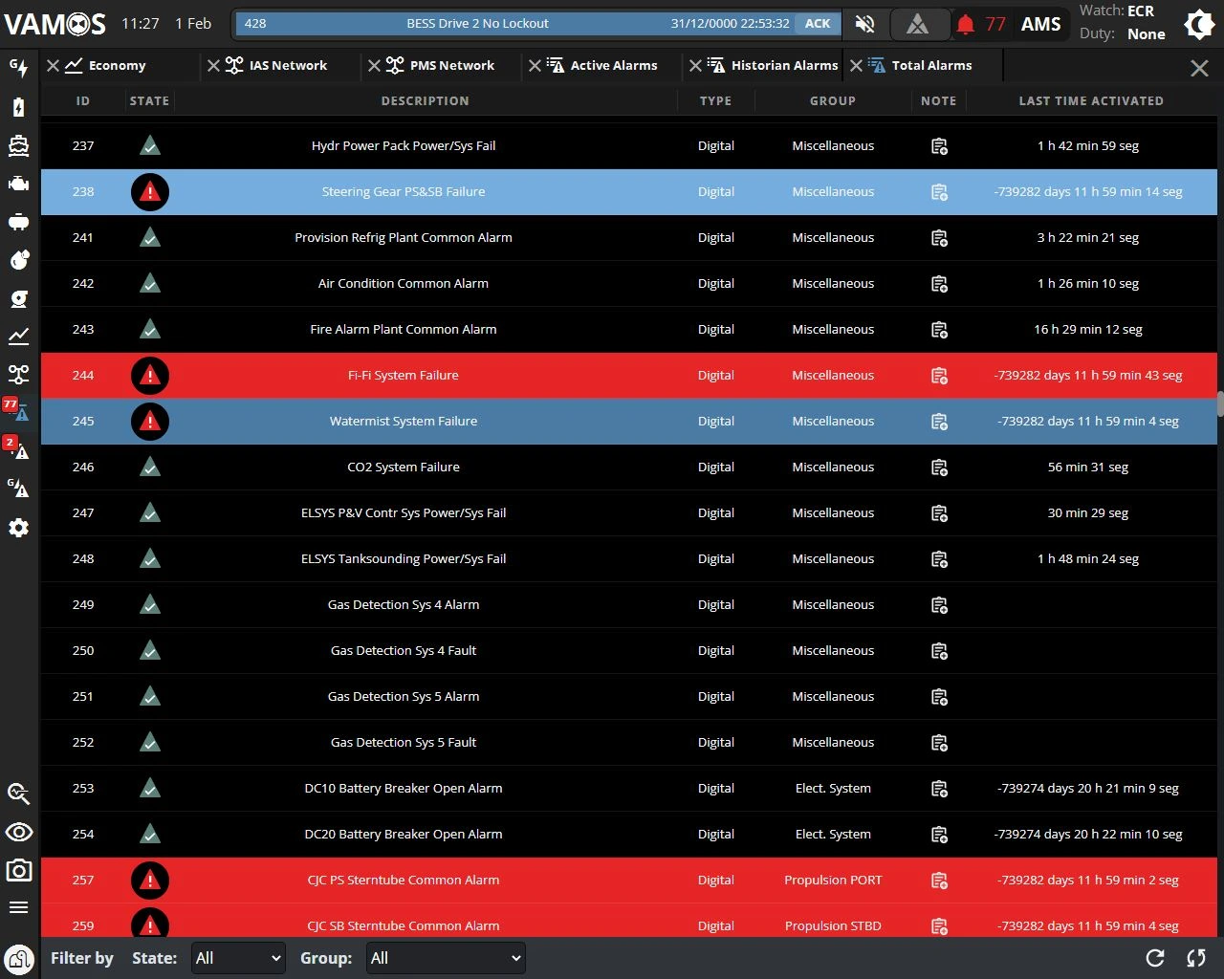Close the IAS Network tab

[213, 65]
